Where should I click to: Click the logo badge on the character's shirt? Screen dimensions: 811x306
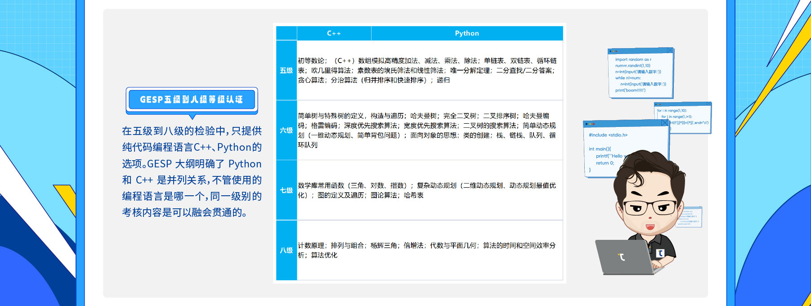coord(660,253)
